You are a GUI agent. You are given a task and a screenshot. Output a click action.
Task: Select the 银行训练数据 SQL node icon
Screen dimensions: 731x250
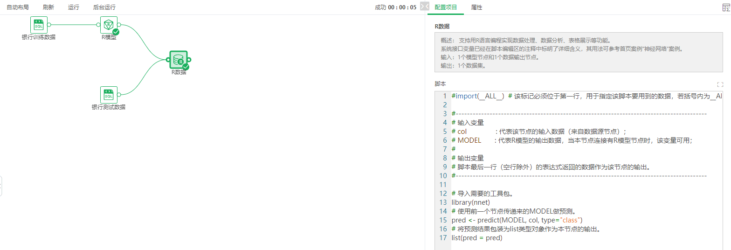click(x=39, y=25)
